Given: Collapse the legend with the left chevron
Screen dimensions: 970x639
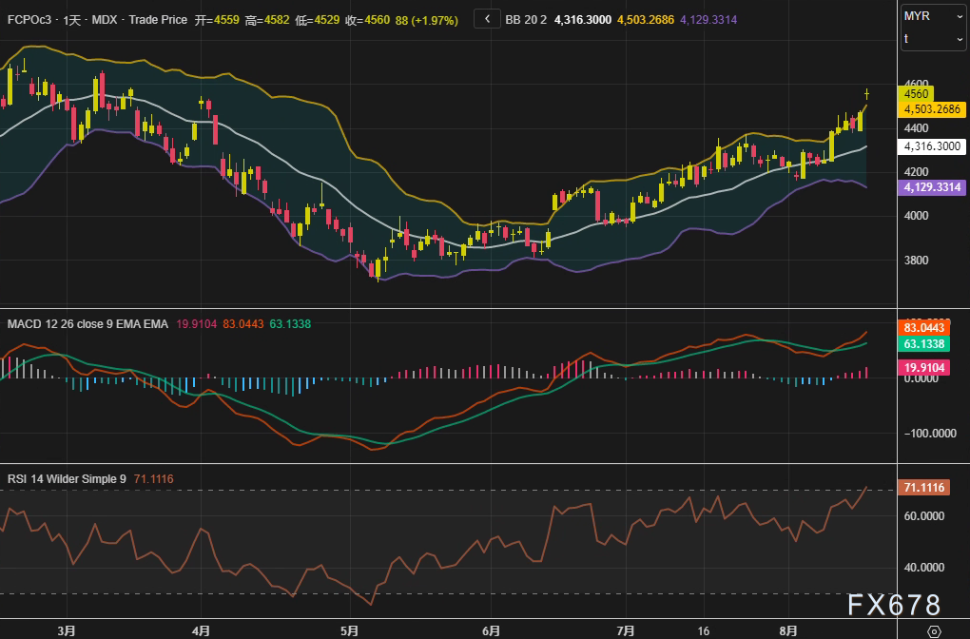Looking at the screenshot, I should pyautogui.click(x=487, y=19).
